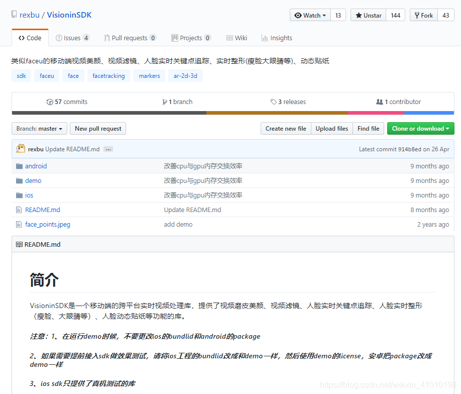Open rexbu author link in commit bar
This screenshot has height=394, width=461.
coord(36,149)
